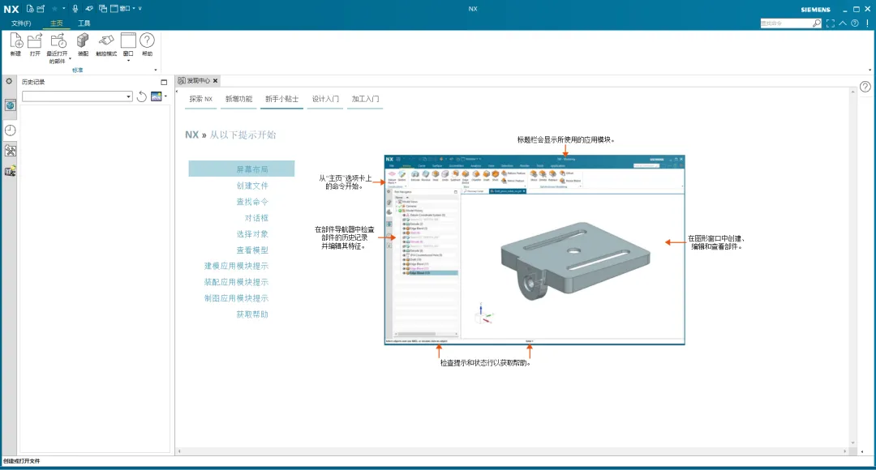Screen dimensions: 876x470
Task: Click the NX screen layout tutorial image
Action: [535, 250]
